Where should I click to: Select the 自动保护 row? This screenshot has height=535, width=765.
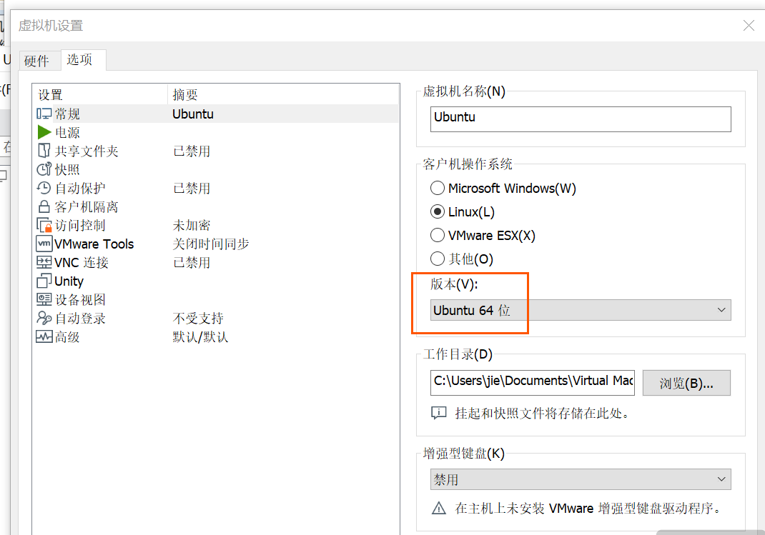(216, 188)
